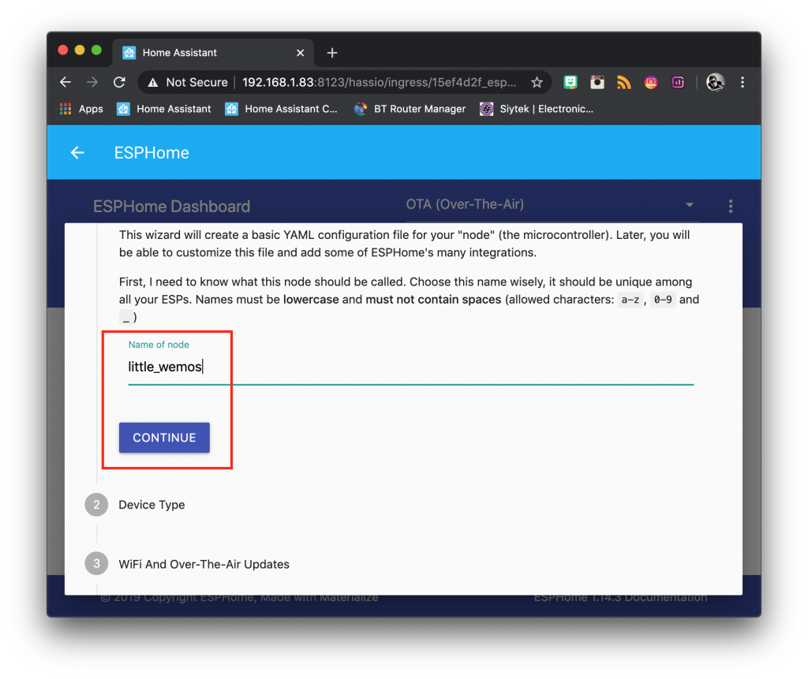Open a new browser tab

332,53
